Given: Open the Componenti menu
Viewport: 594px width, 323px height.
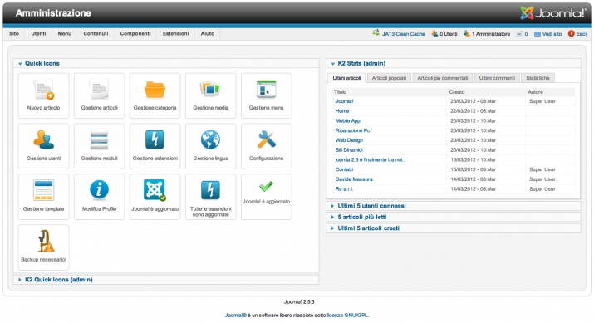Looking at the screenshot, I should click(135, 34).
